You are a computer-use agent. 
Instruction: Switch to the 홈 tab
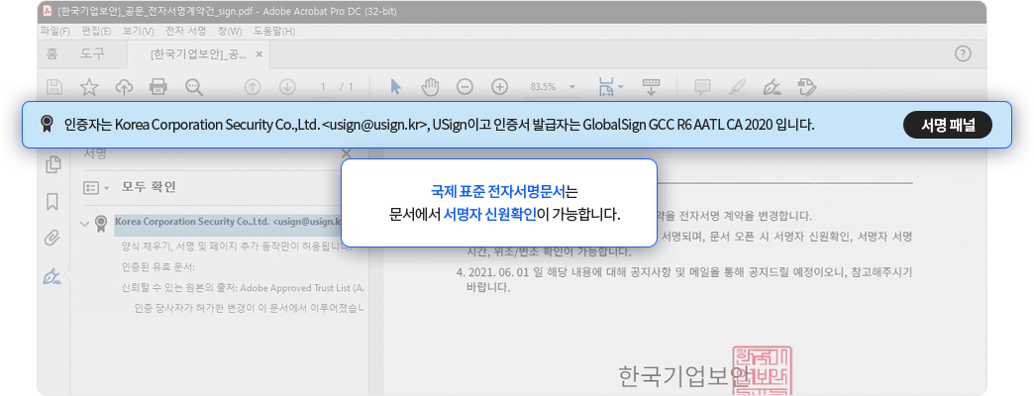(x=52, y=54)
